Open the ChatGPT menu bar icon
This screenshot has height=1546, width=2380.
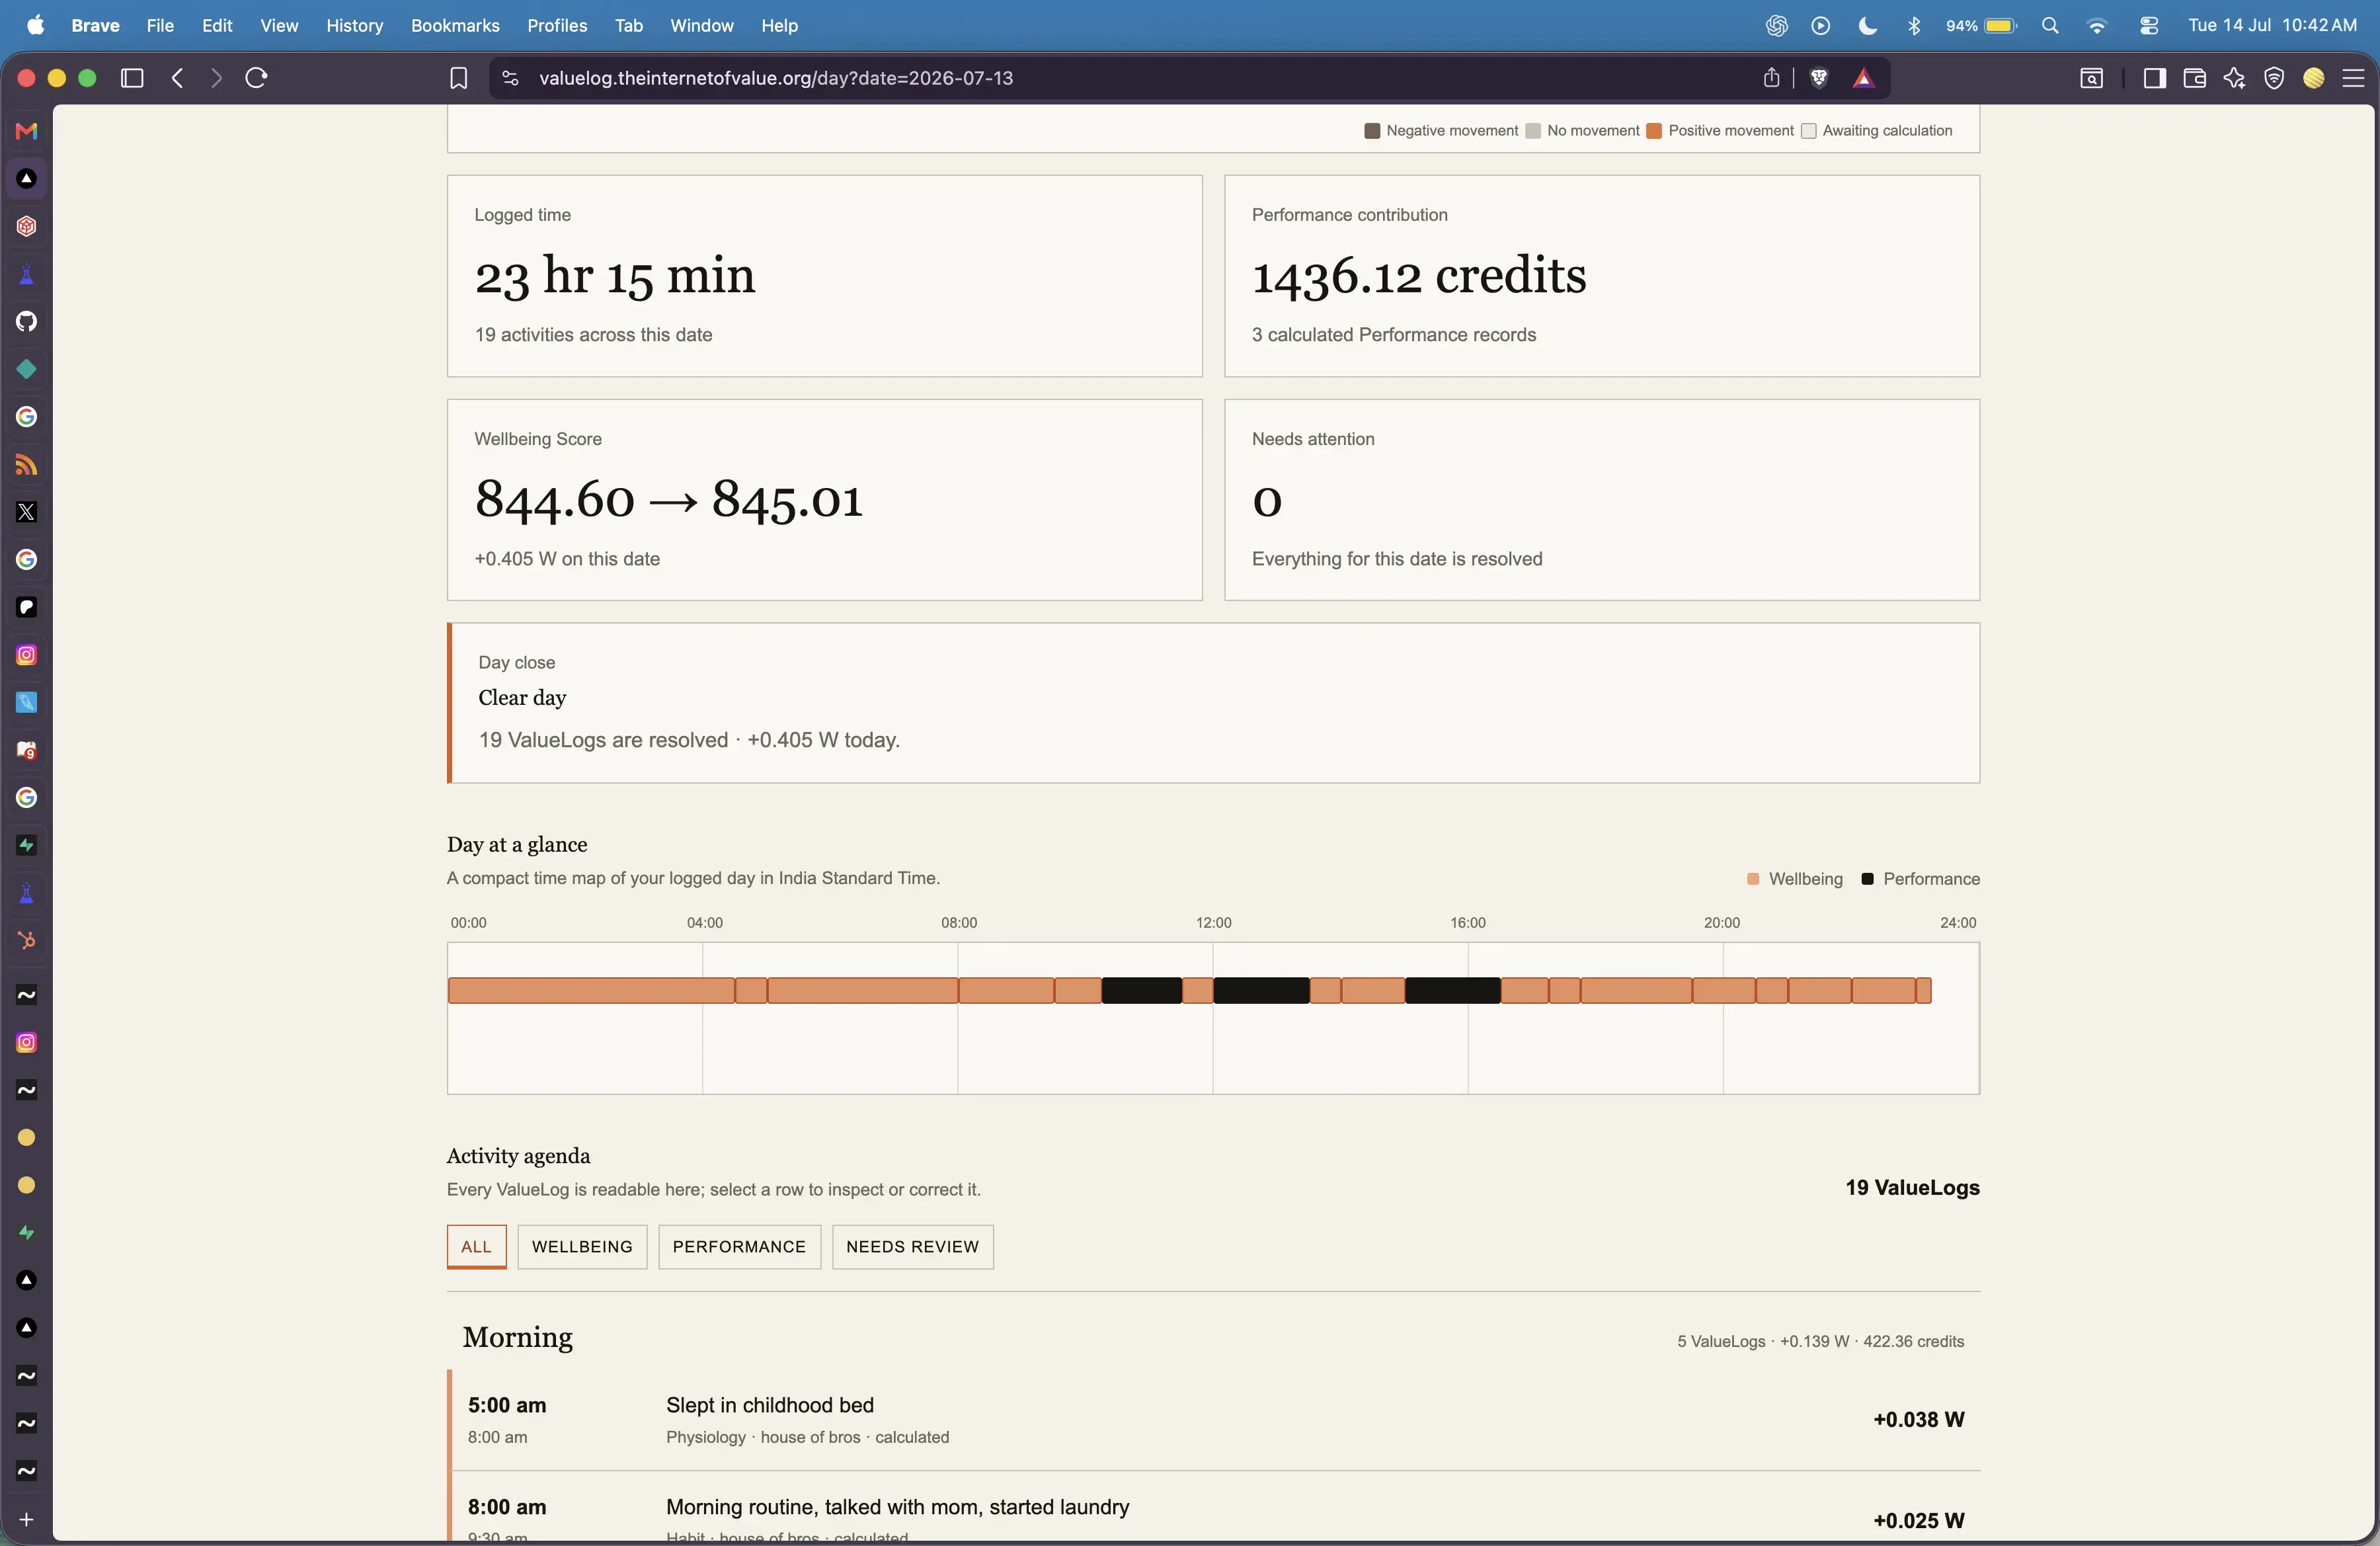pos(1776,26)
